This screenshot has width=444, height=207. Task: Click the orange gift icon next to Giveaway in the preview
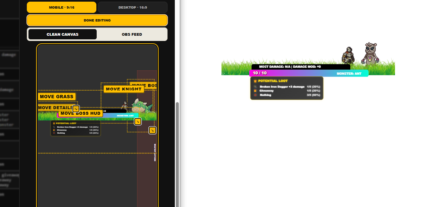[x=255, y=91]
